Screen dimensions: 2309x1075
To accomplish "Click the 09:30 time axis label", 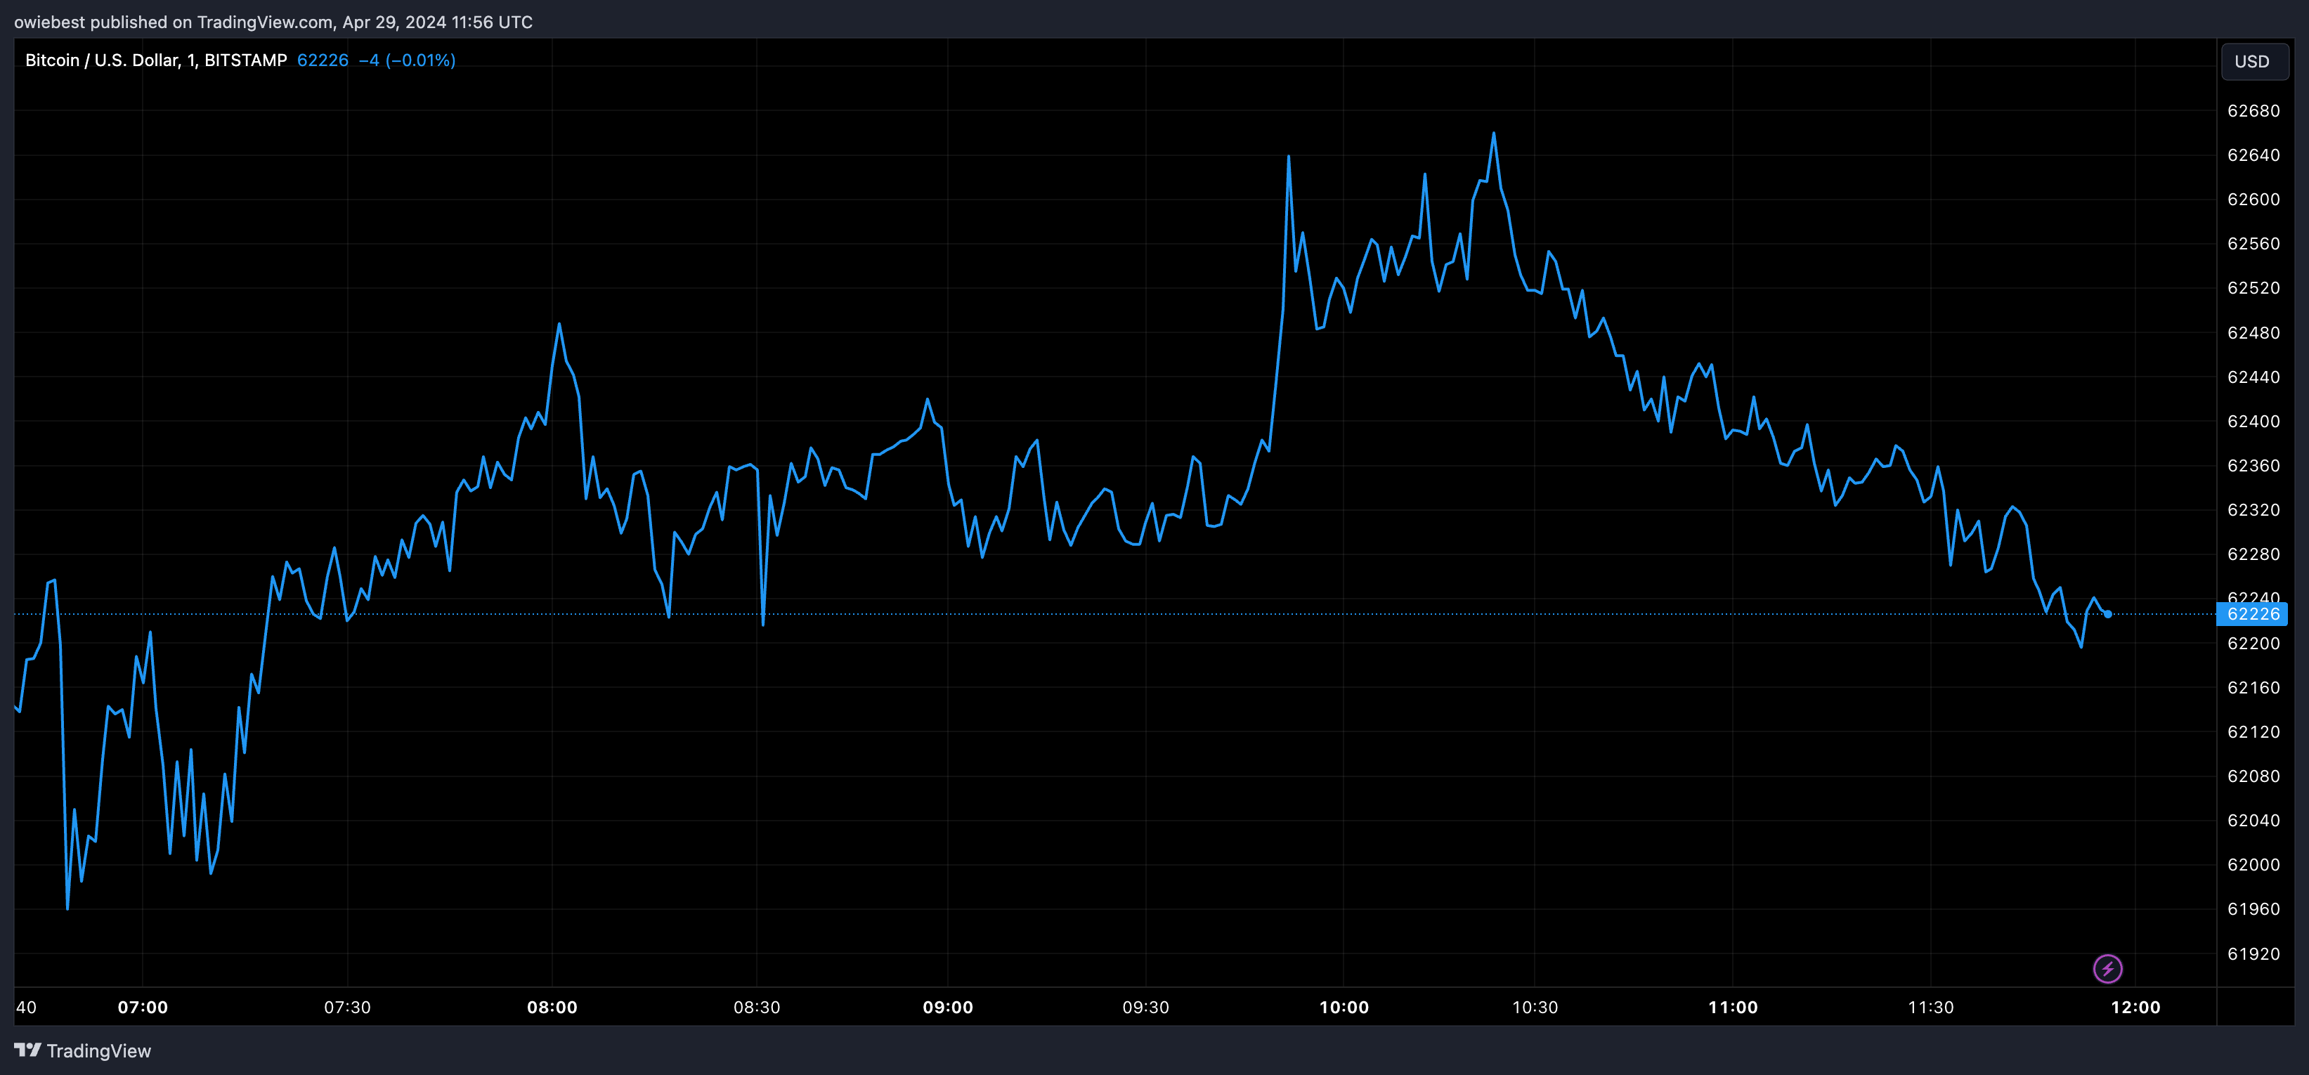I will (1145, 1007).
